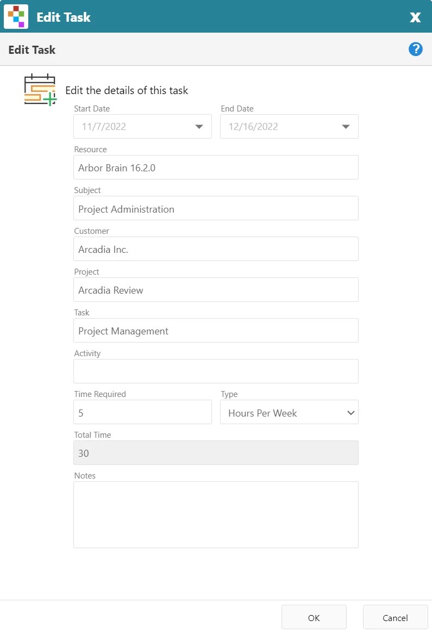The image size is (432, 633).
Task: Confirm changes with the OK button
Action: pos(314,618)
